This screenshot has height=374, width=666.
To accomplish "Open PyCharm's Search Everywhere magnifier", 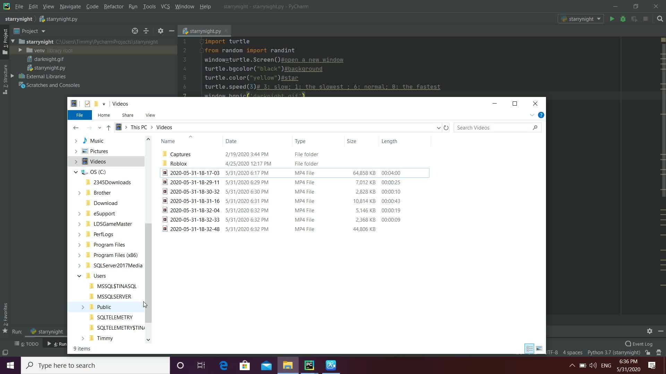I will 660,19.
